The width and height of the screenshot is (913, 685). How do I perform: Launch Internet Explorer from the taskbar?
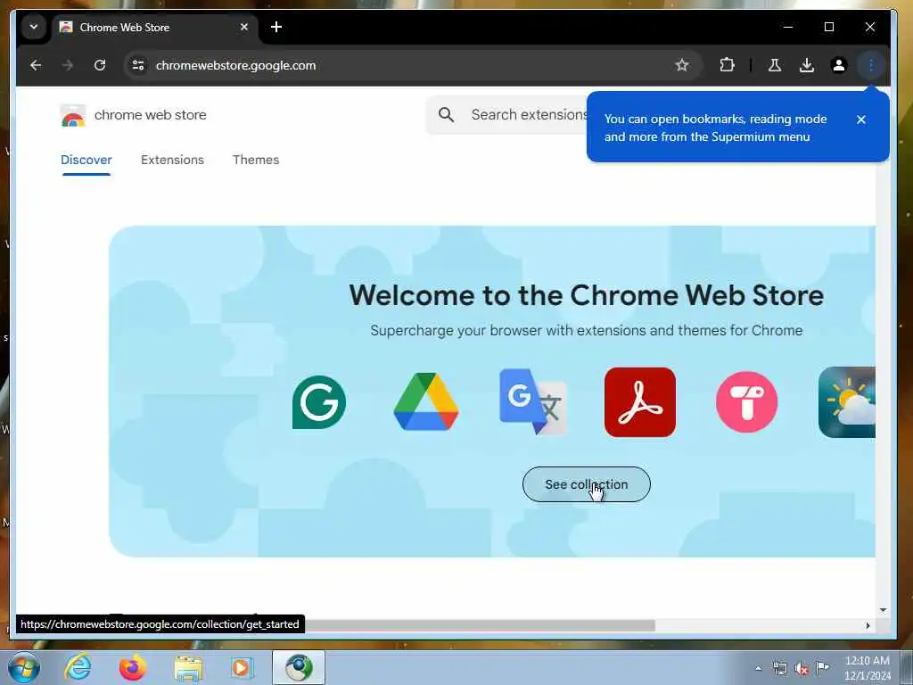[x=78, y=667]
